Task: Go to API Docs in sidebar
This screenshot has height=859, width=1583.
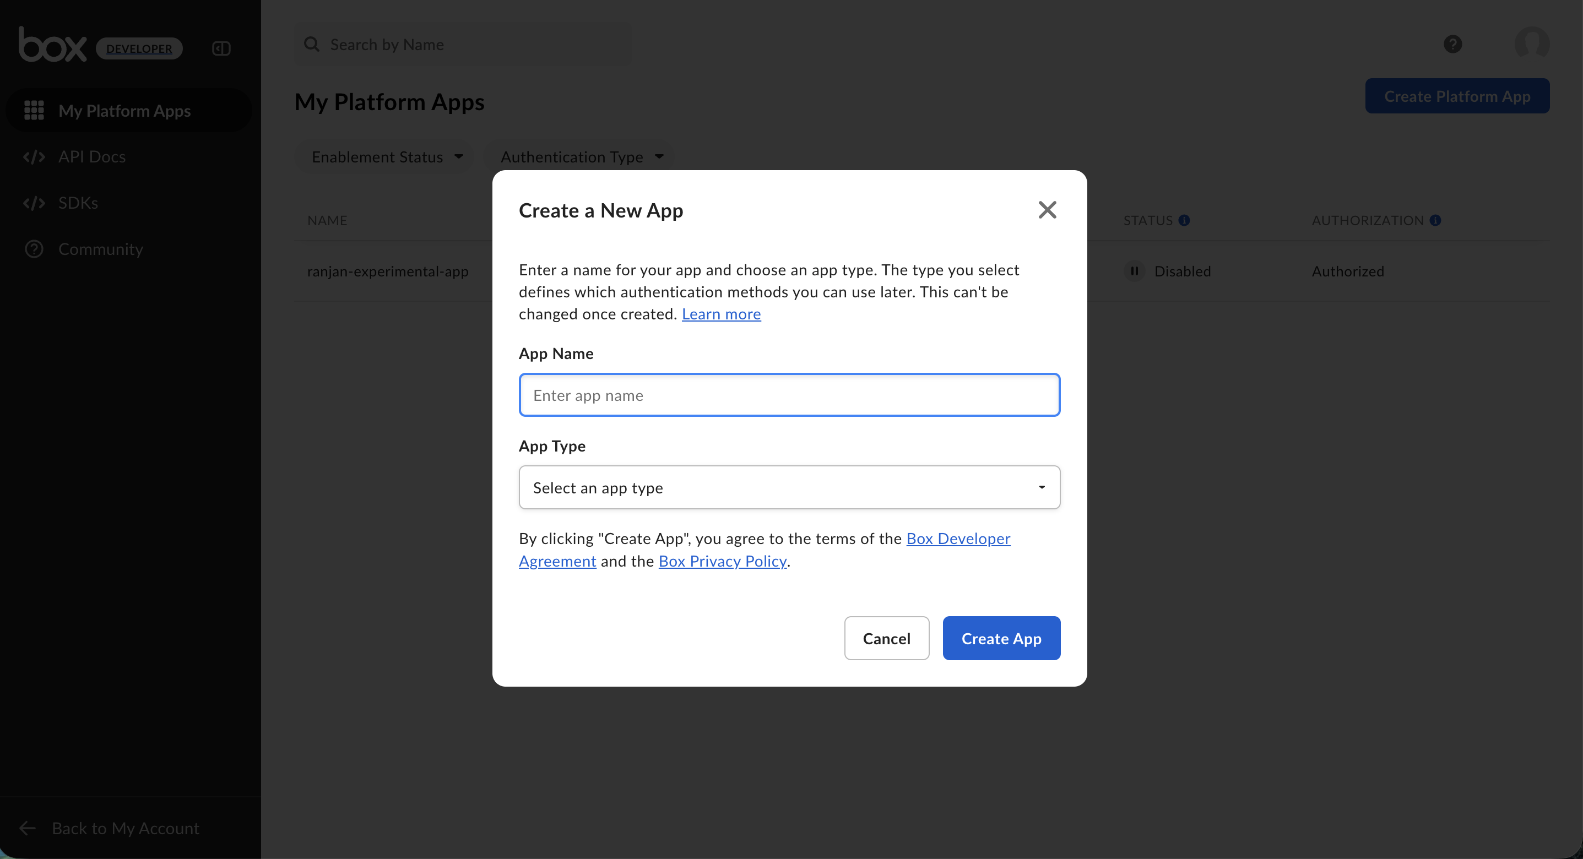Action: (x=91, y=157)
